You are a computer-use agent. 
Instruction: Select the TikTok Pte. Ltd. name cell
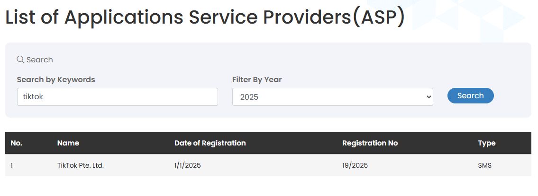tap(81, 165)
